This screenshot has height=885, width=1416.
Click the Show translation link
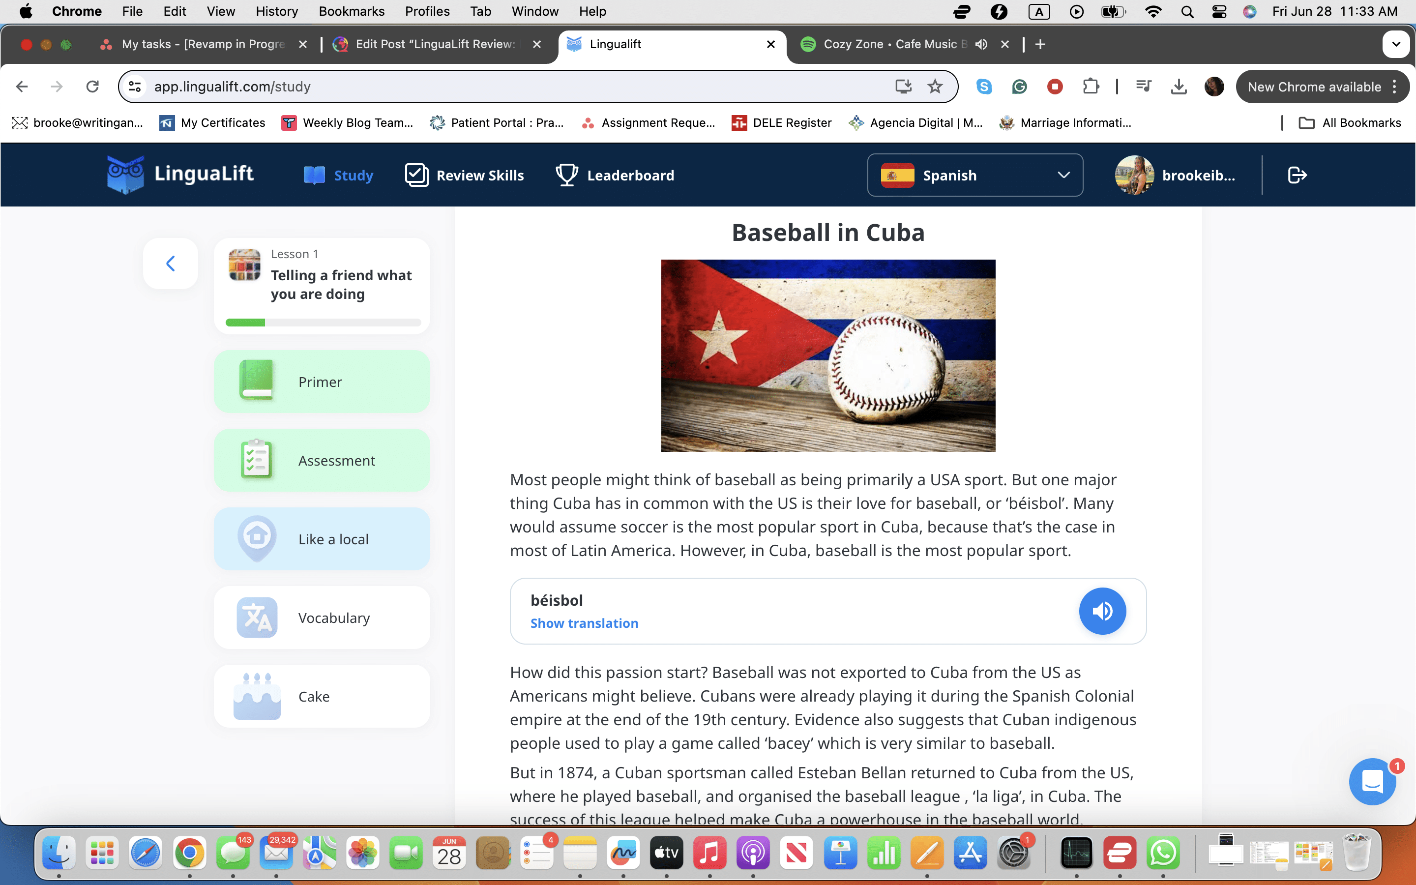pyautogui.click(x=584, y=623)
